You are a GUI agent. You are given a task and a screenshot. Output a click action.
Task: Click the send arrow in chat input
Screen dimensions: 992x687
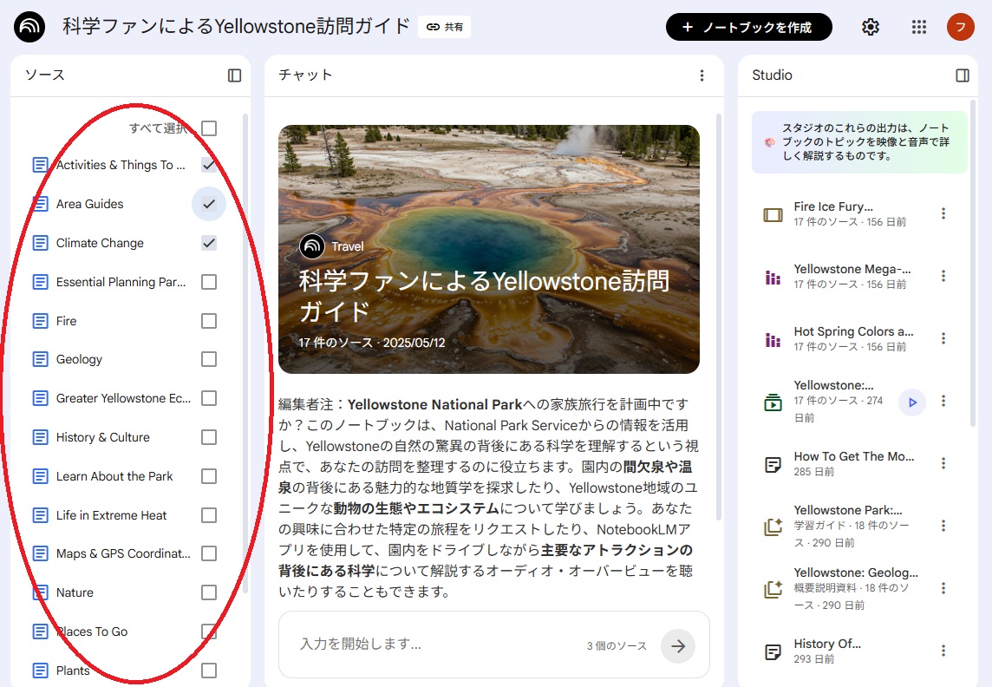[678, 645]
